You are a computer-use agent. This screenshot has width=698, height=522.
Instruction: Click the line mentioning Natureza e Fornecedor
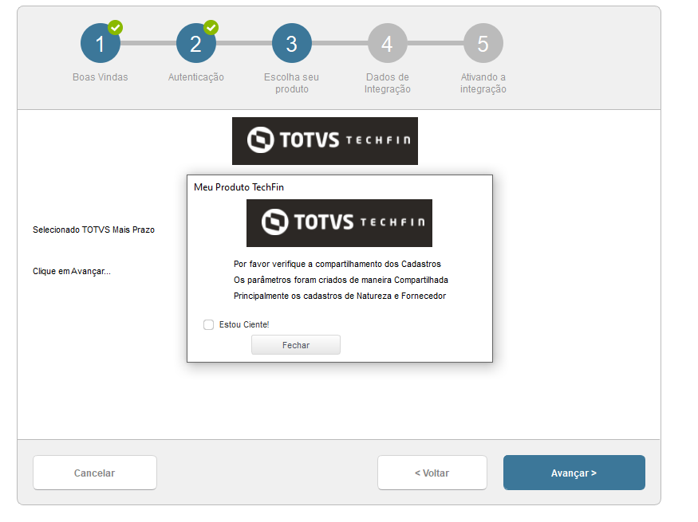click(x=340, y=296)
